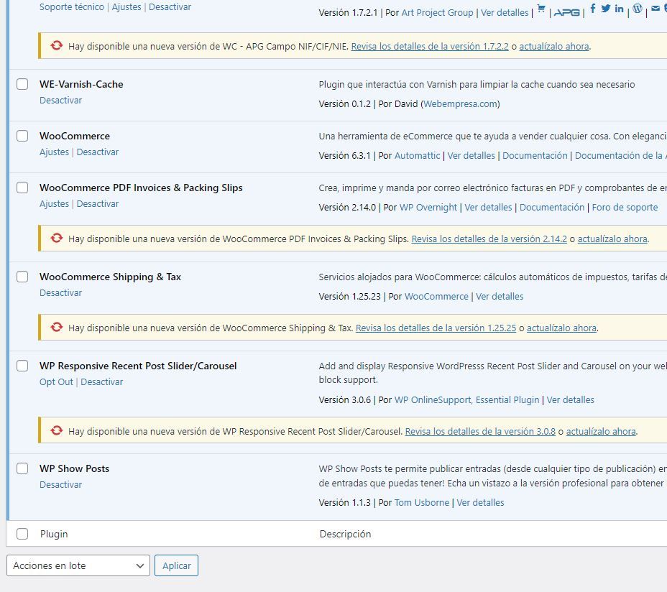Deactivate WE-Varnish-Cache plugin
This screenshot has height=592, width=667.
(x=61, y=101)
